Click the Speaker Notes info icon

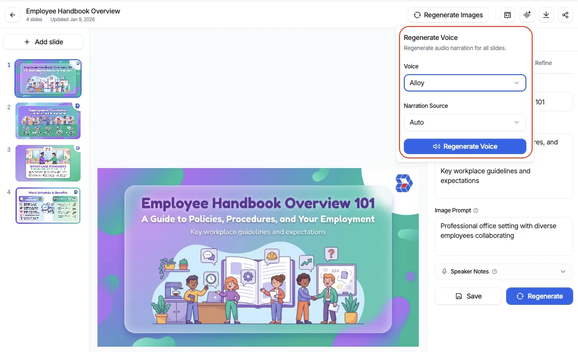[495, 272]
